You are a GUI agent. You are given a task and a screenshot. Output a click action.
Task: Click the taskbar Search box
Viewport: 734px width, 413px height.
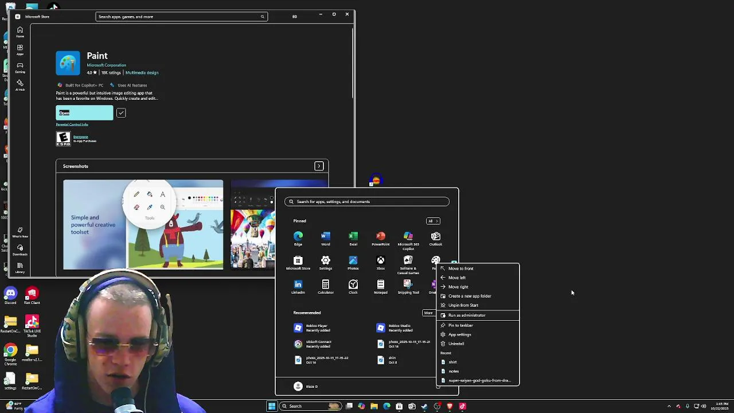pos(310,406)
